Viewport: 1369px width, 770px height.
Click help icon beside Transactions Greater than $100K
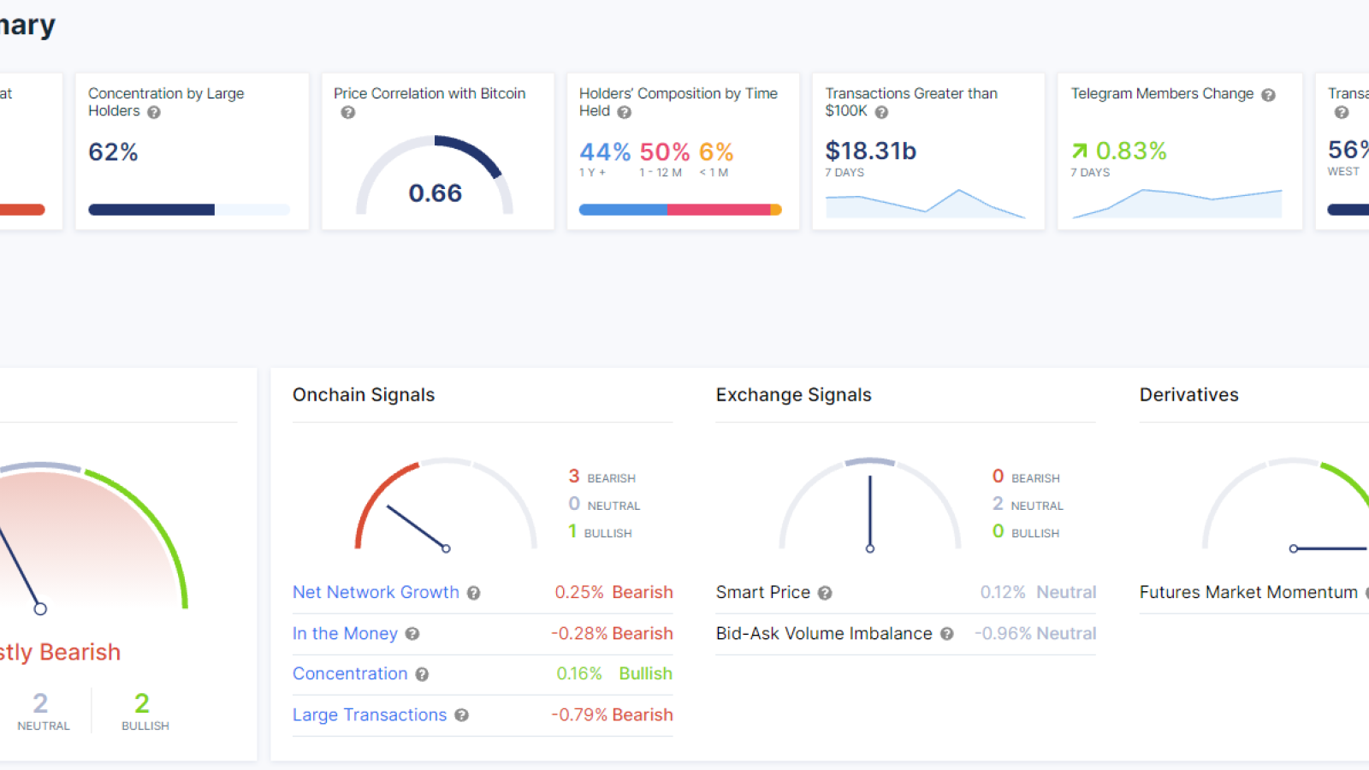coord(881,112)
